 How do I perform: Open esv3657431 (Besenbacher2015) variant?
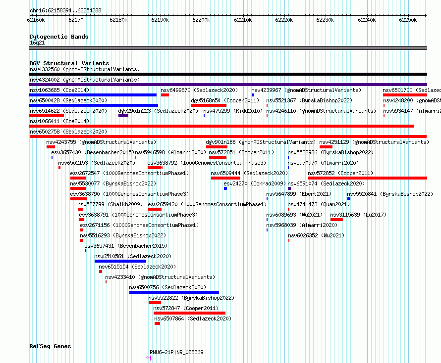[x=126, y=246]
